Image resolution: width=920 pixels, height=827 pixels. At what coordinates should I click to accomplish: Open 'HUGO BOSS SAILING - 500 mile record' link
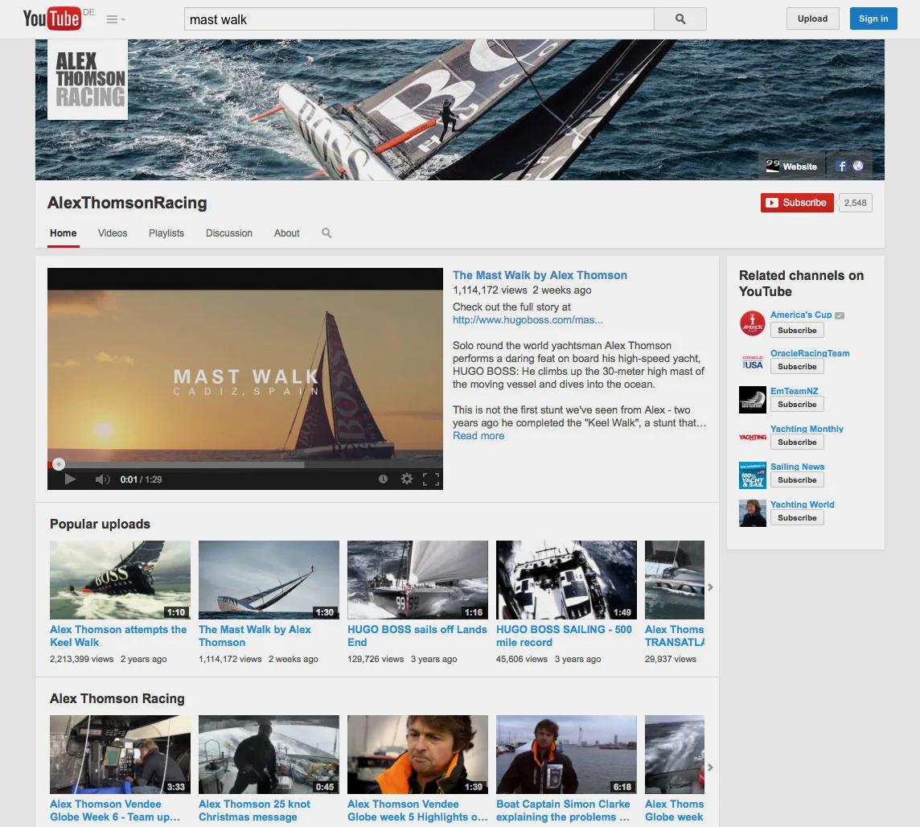click(x=564, y=636)
